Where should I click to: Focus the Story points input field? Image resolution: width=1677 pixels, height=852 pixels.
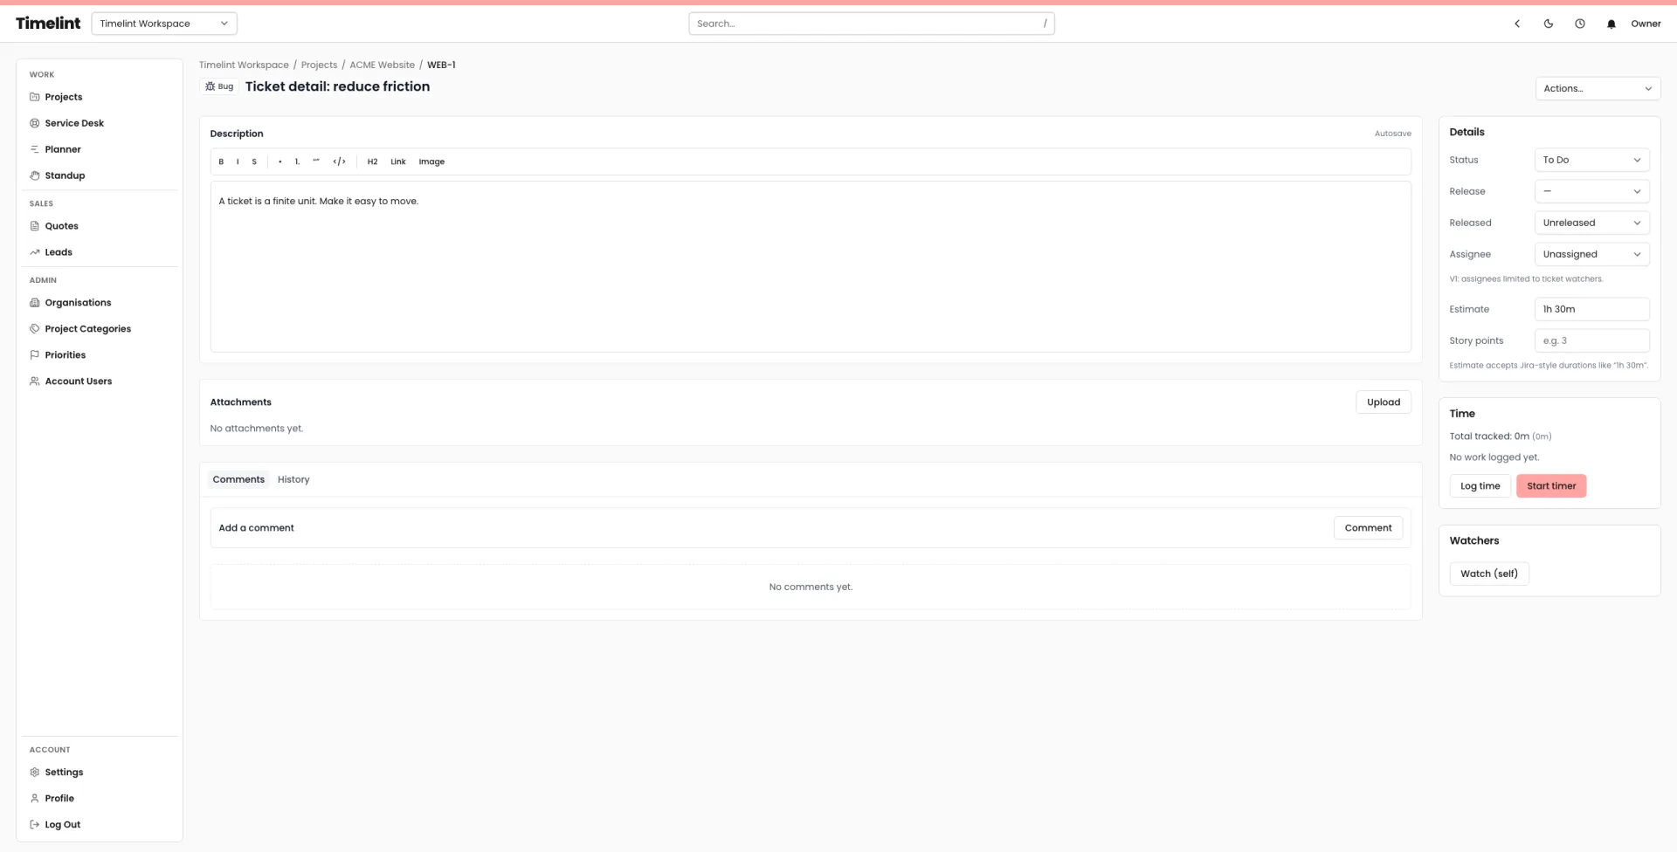(1591, 340)
